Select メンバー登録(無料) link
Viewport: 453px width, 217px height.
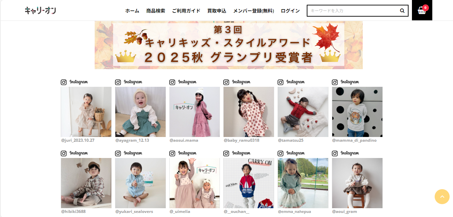254,11
